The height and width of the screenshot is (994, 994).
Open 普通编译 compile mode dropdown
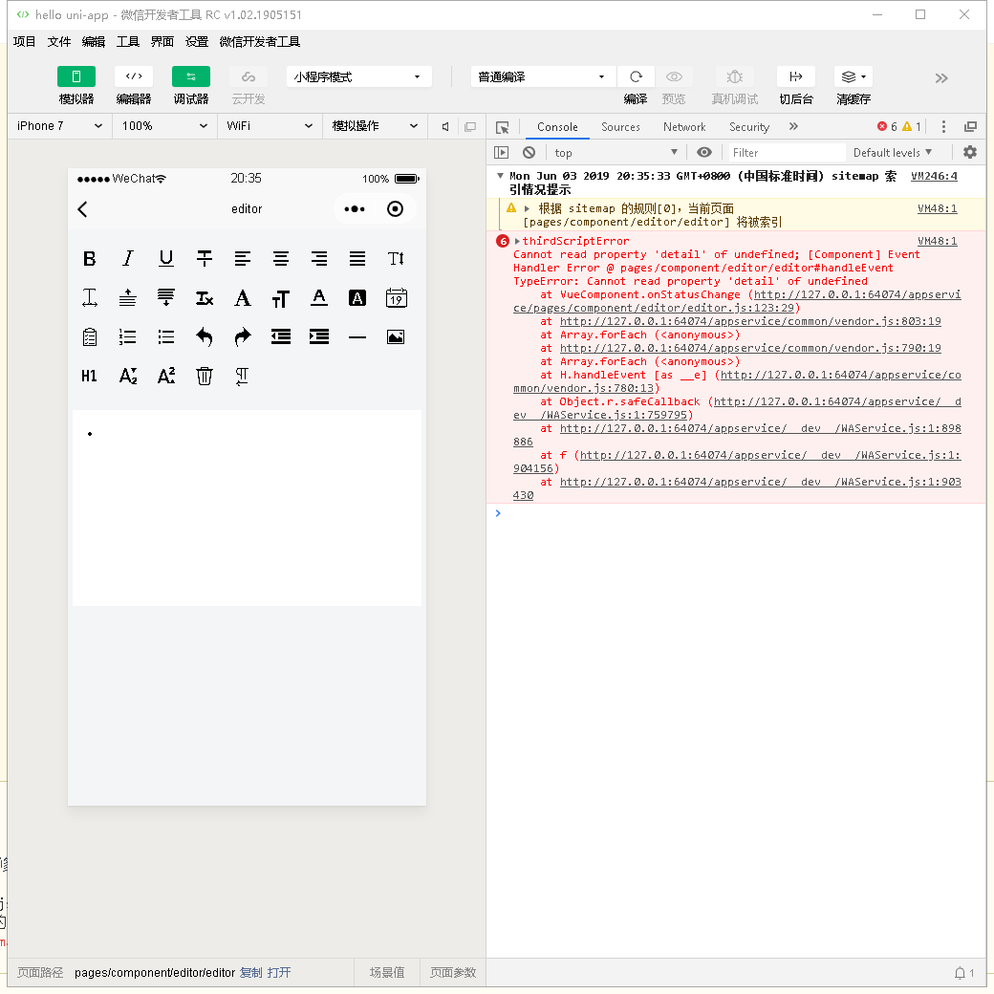(x=543, y=76)
